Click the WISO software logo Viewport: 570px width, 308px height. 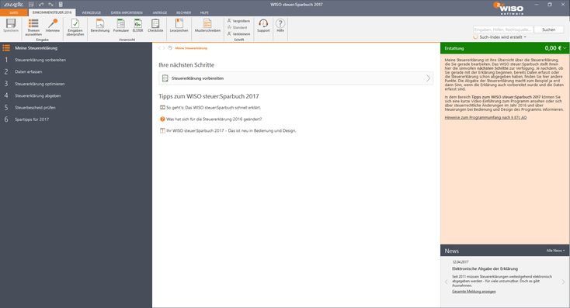509,8
